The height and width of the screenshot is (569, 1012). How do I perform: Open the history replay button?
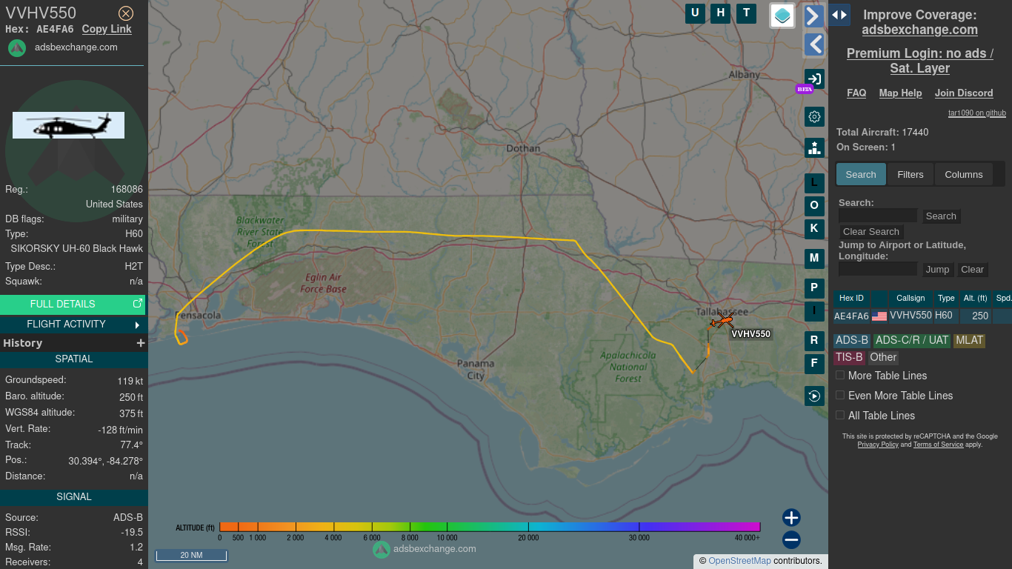point(814,396)
